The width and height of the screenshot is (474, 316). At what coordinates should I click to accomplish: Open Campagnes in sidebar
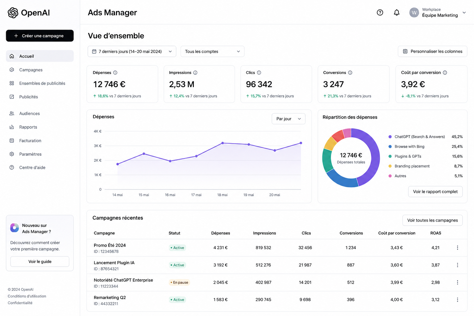coord(40,70)
